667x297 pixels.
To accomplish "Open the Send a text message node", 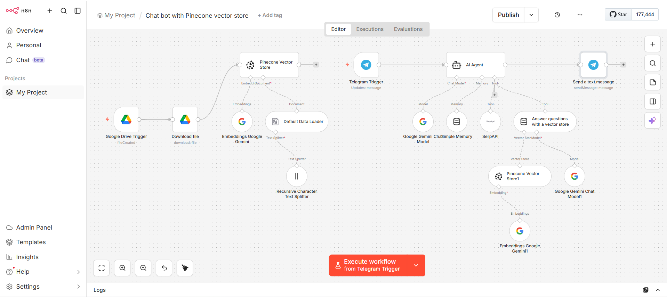I will [593, 65].
